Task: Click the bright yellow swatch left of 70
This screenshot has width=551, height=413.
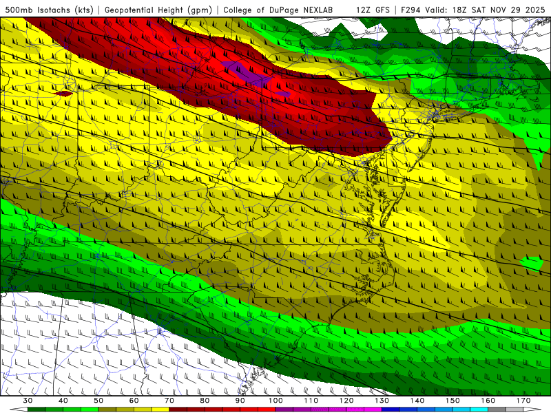Action: pyautogui.click(x=160, y=410)
